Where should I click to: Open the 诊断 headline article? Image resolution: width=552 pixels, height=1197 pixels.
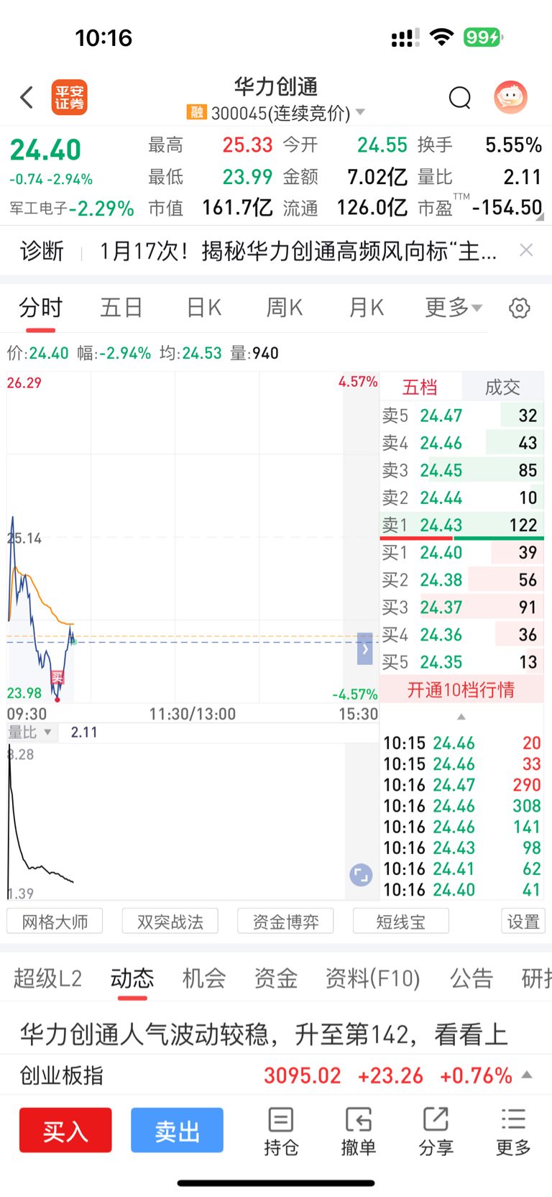(298, 250)
